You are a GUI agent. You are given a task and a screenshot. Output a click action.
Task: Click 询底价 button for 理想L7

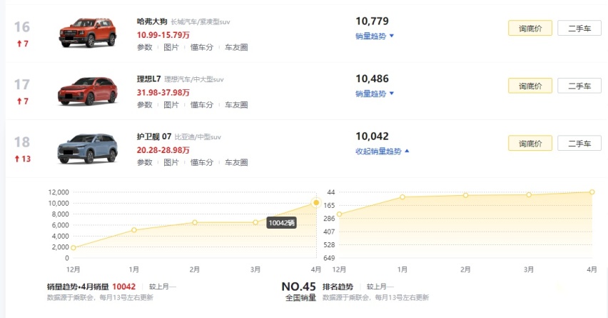pyautogui.click(x=530, y=86)
